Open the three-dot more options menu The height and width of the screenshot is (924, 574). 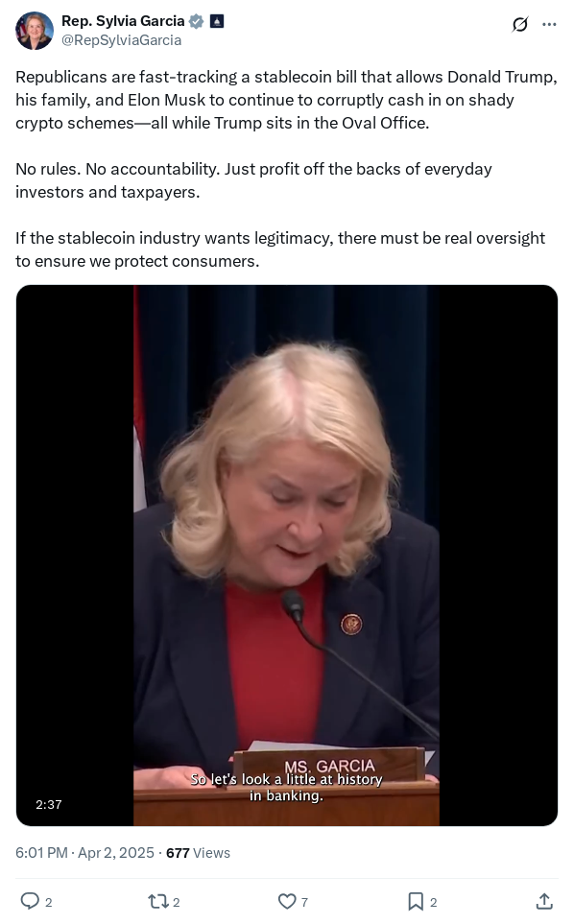coord(549,24)
